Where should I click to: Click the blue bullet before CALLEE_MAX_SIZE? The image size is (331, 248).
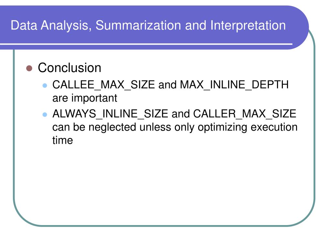point(45,85)
